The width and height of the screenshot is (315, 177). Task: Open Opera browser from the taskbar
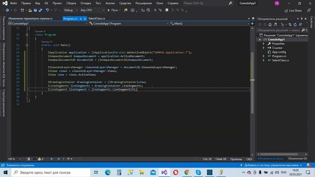pyautogui.click(x=176, y=173)
